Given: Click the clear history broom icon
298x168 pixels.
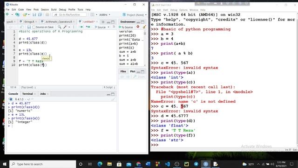Looking at the screenshot, I should (144, 27).
